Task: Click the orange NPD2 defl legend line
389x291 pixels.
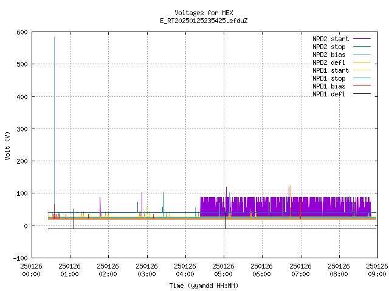Action: click(x=362, y=62)
